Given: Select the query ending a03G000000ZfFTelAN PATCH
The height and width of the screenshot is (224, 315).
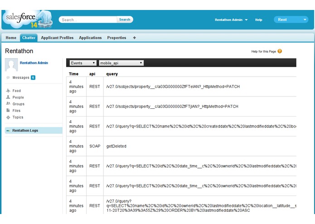Looking at the screenshot, I should pos(173,87).
